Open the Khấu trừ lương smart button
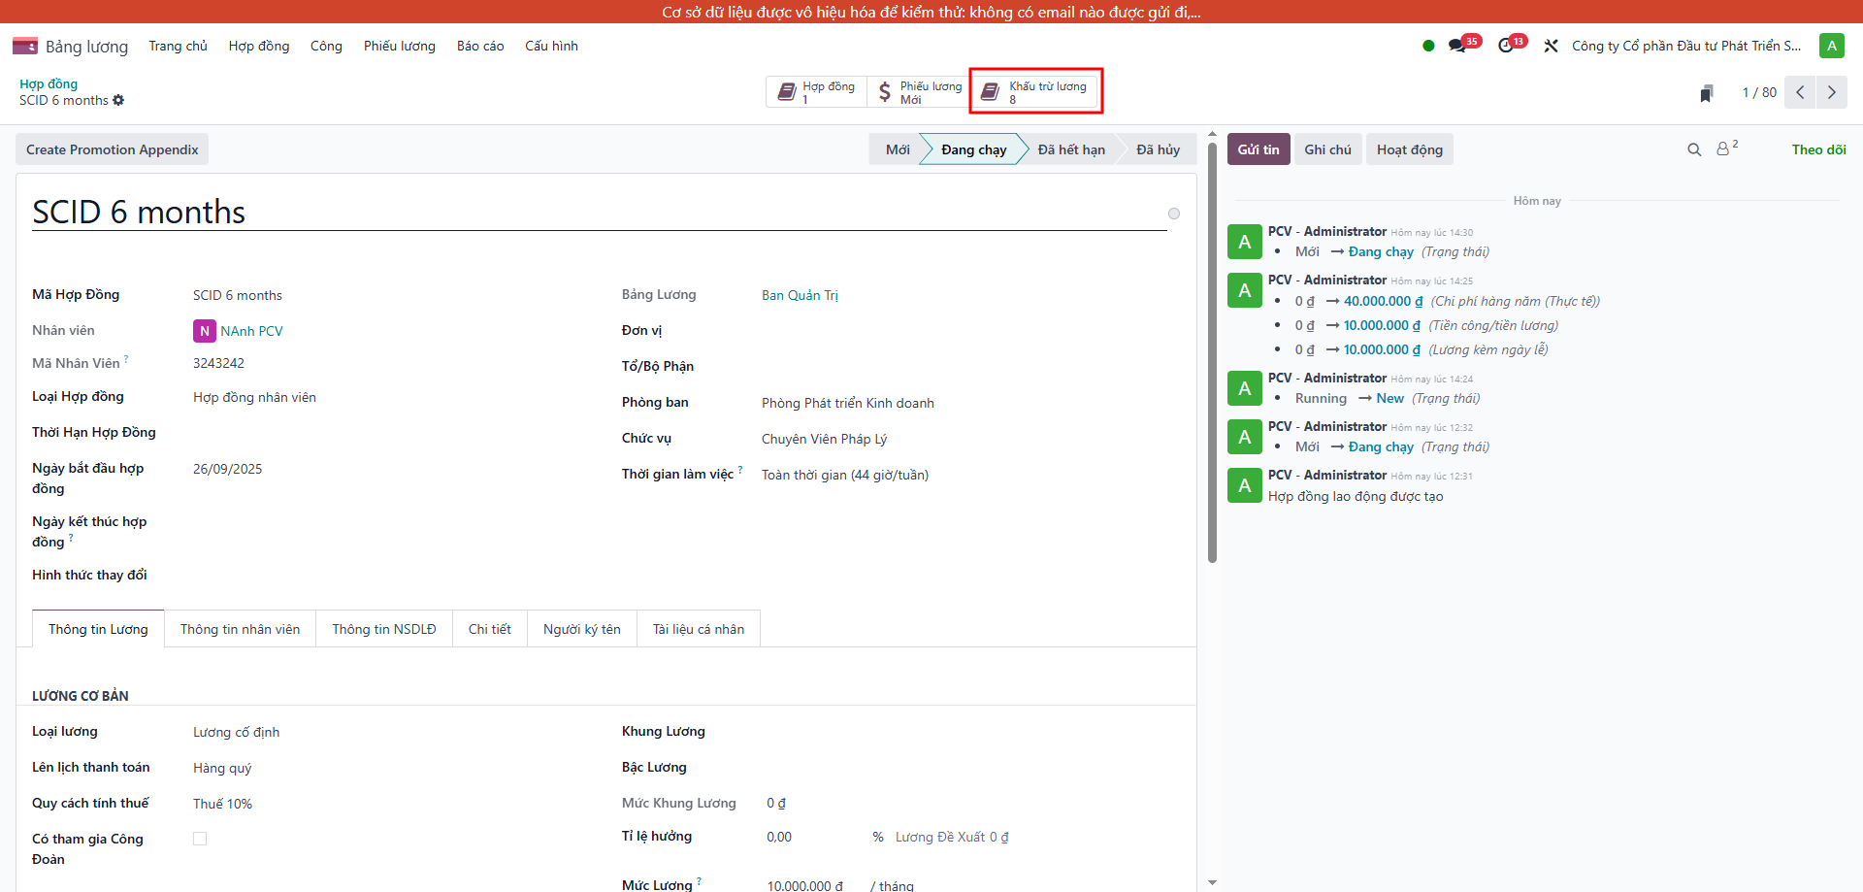 pos(1035,92)
